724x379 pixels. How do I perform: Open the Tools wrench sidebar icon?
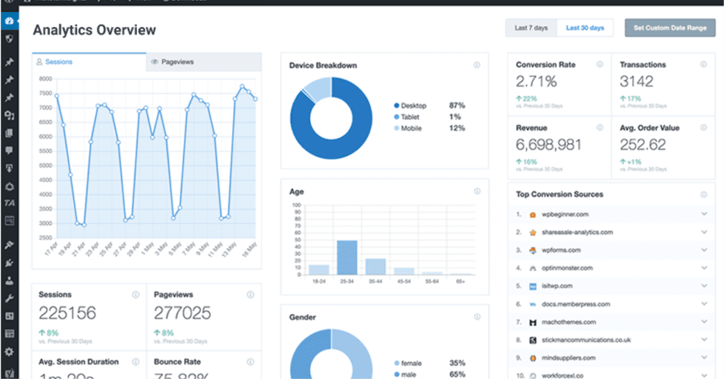[x=9, y=298]
